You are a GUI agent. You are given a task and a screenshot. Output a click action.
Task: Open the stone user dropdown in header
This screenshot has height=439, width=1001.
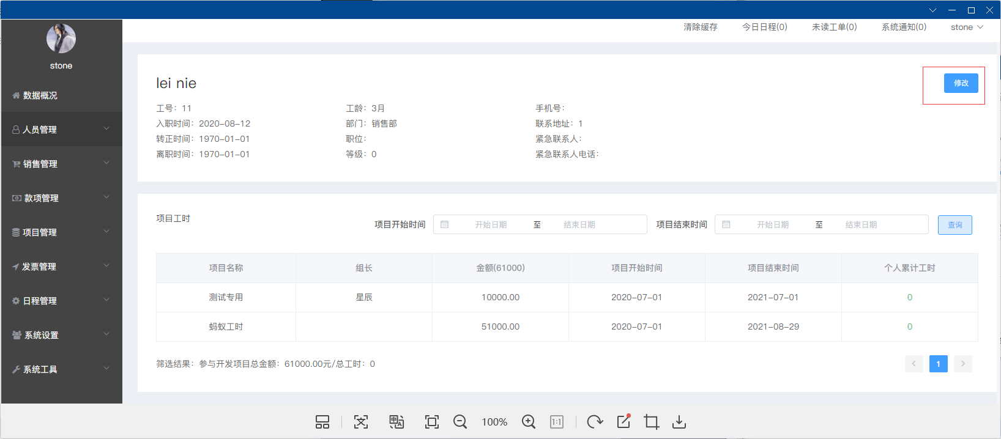point(967,27)
